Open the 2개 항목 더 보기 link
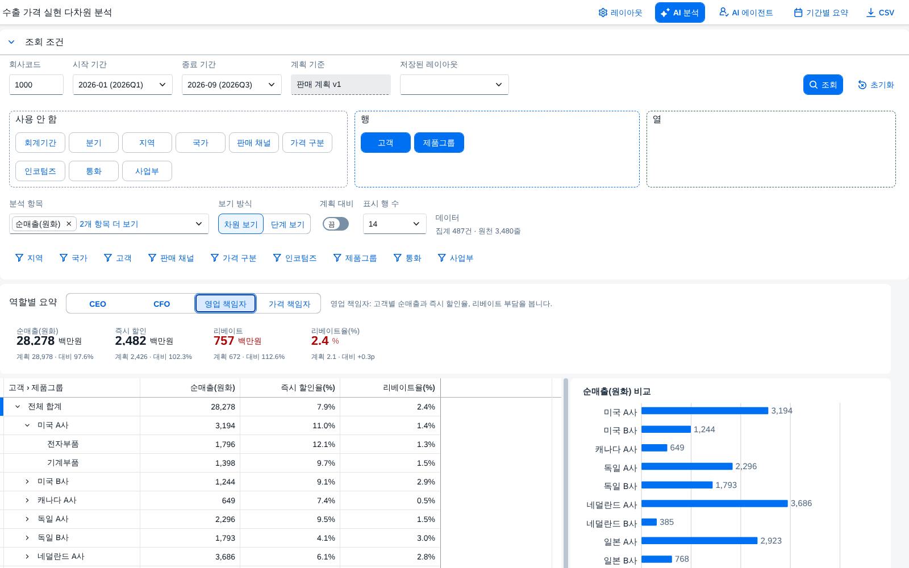The image size is (909, 568). click(109, 224)
